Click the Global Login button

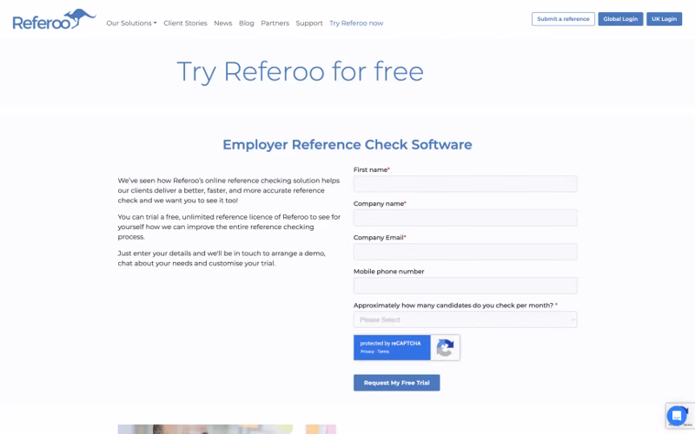click(x=620, y=19)
